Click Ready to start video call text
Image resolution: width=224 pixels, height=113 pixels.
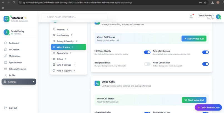[108, 40]
